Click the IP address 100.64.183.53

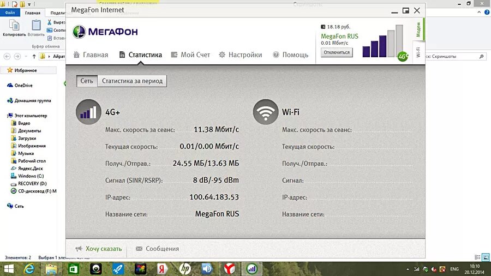click(214, 197)
